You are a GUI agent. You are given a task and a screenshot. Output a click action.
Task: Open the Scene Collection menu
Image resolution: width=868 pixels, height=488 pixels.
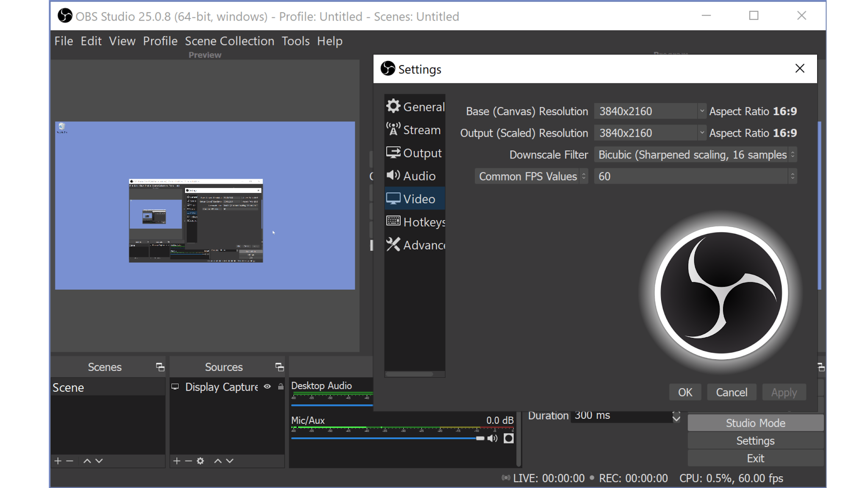(x=229, y=41)
